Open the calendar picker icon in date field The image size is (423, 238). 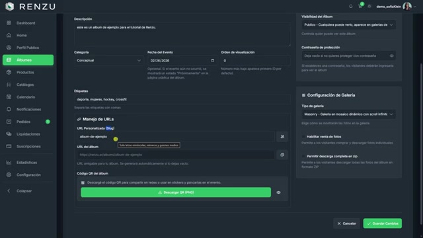(x=213, y=60)
